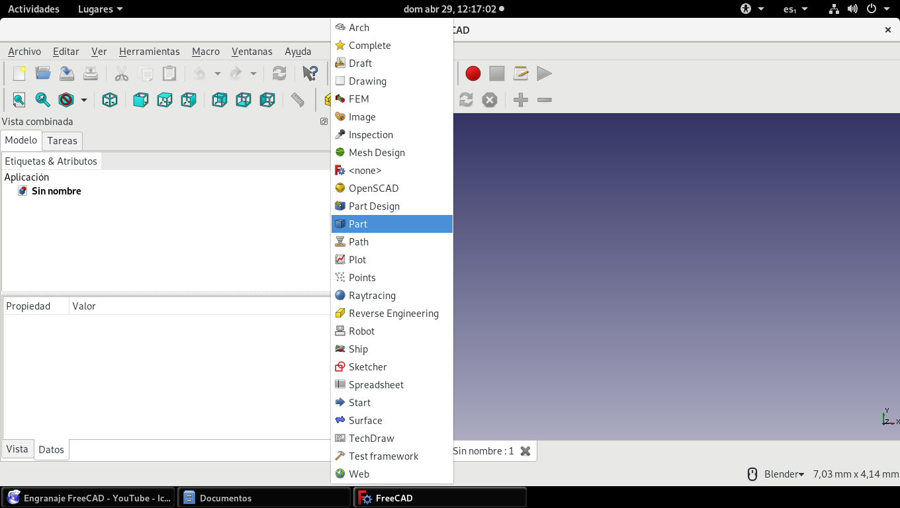This screenshot has height=508, width=900.
Task: Select the Mesh Design workbench
Action: (392, 152)
